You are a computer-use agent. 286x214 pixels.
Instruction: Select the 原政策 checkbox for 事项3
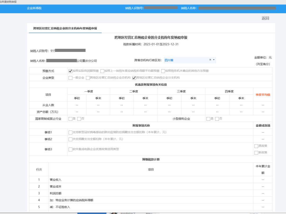point(256,146)
